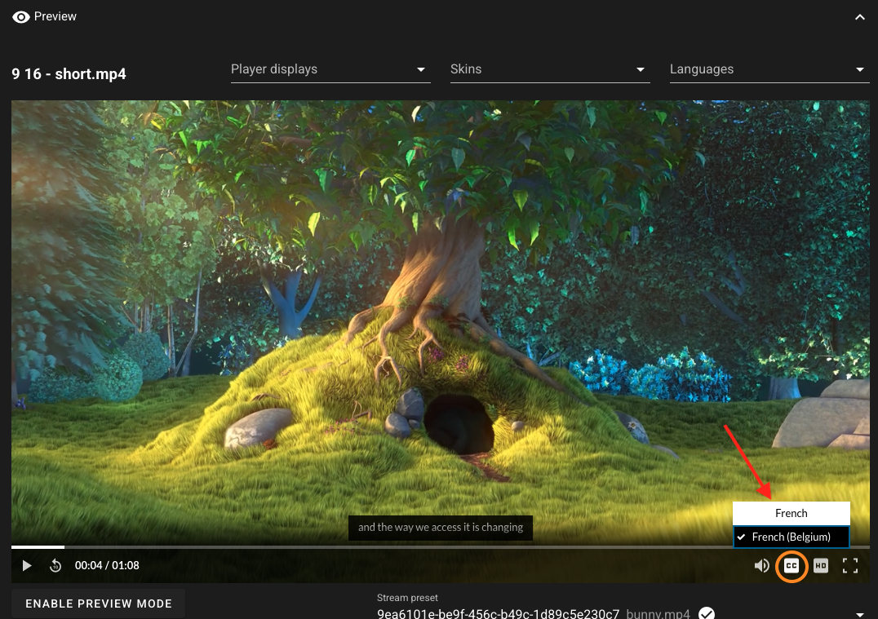Click the Preview eye icon

click(20, 17)
